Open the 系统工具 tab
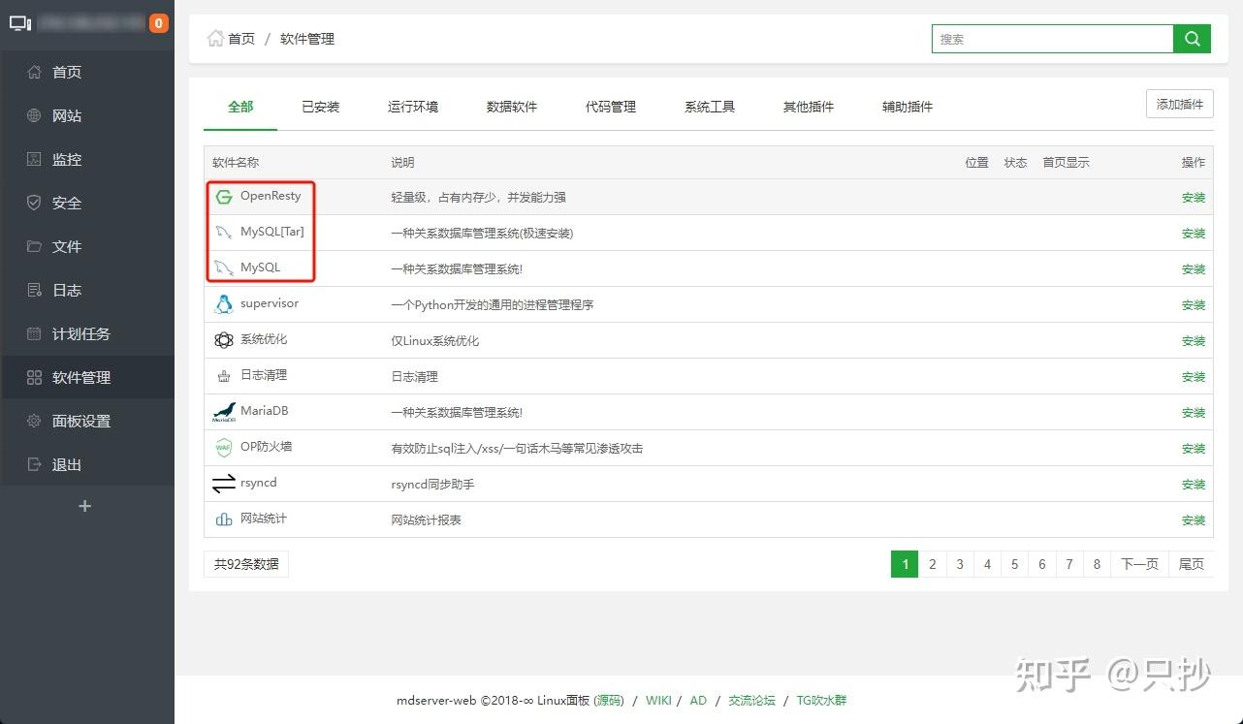The height and width of the screenshot is (724, 1243). [x=709, y=107]
